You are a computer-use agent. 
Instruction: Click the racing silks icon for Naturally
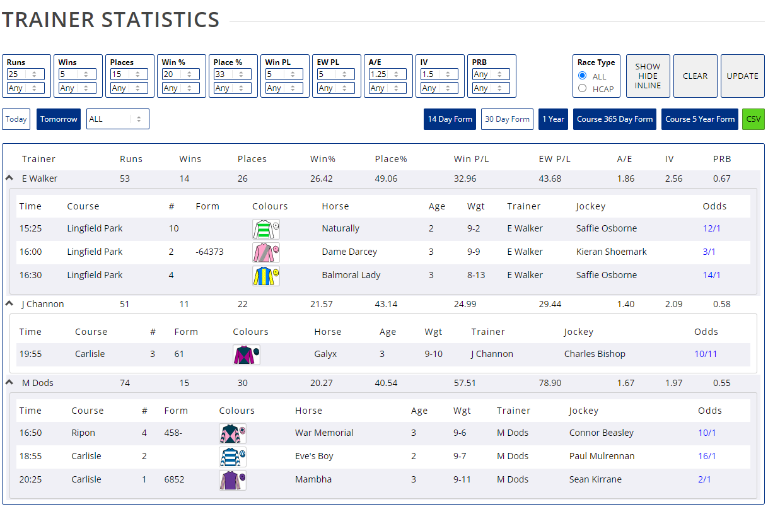265,228
